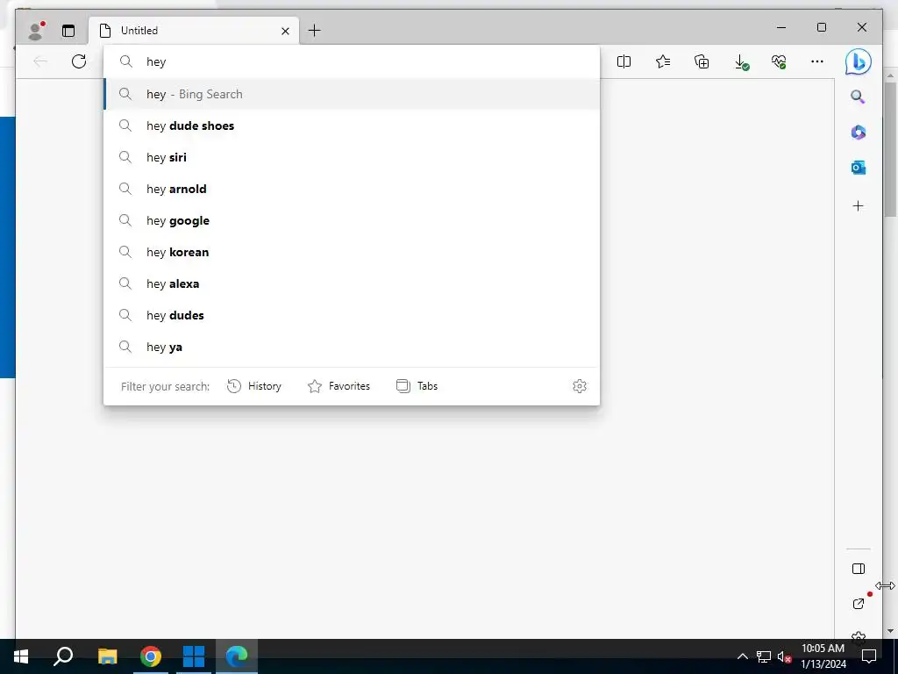Select 'hey siri' suggestion
The image size is (898, 674).
pos(352,157)
